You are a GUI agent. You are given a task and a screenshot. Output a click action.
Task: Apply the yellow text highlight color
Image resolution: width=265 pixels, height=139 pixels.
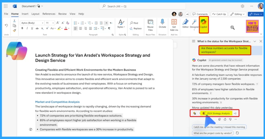[59, 28]
